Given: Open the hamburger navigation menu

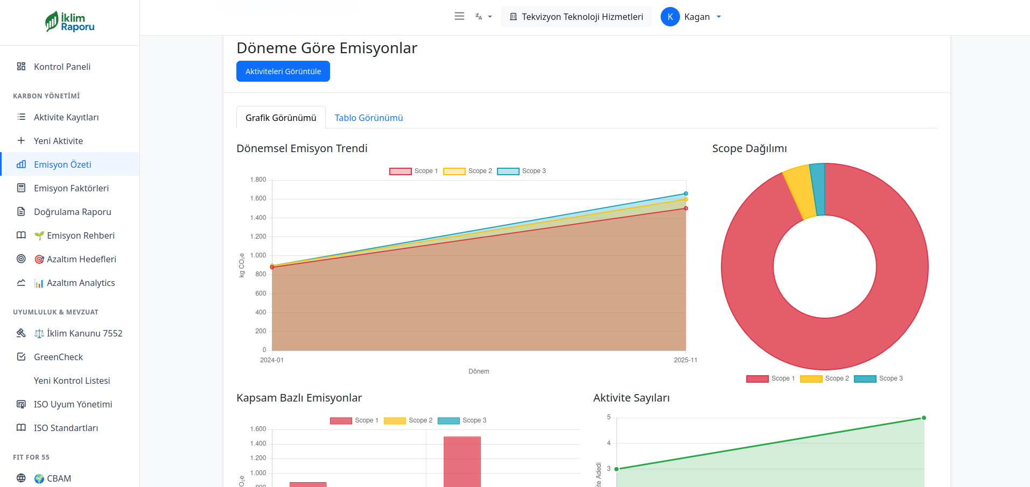Looking at the screenshot, I should tap(459, 16).
